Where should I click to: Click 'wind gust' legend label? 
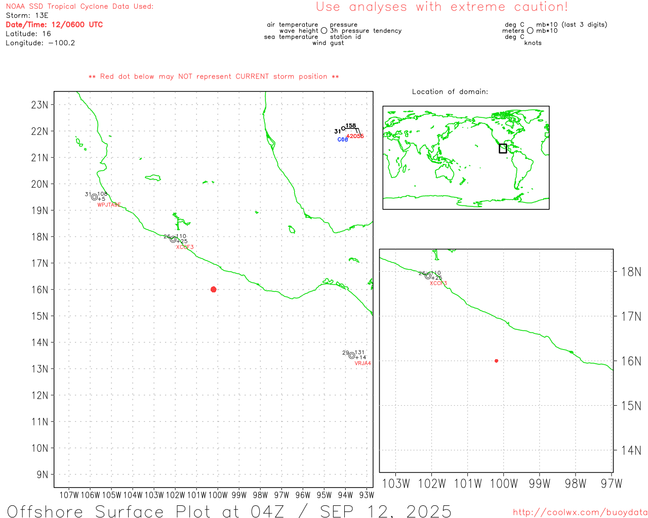coord(328,43)
